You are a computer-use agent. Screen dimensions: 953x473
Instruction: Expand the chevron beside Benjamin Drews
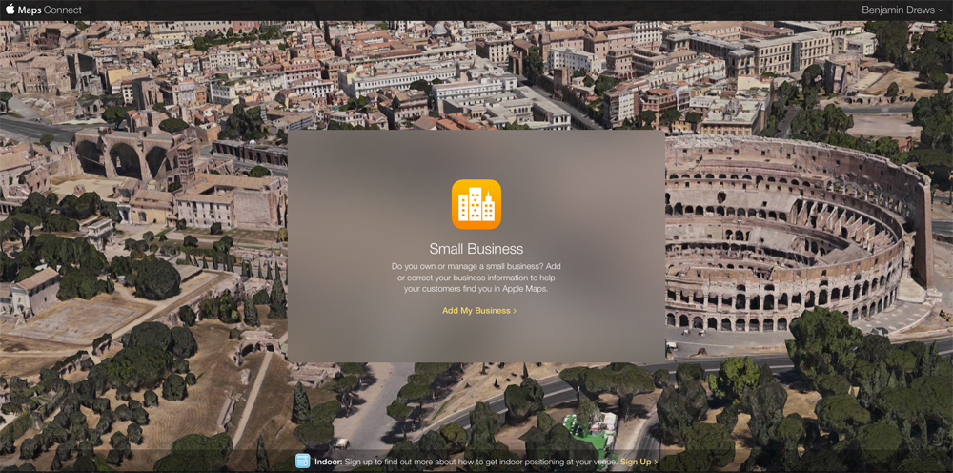point(942,10)
